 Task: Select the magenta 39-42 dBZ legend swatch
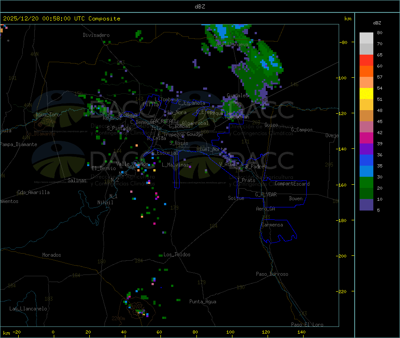(366, 138)
